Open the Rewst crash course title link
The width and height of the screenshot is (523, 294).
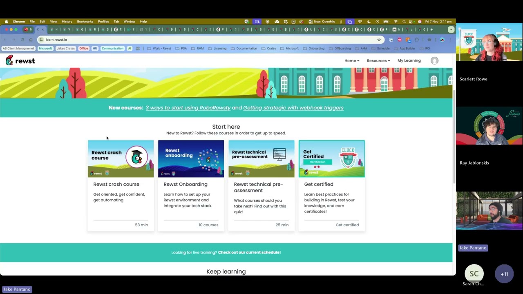point(116,184)
